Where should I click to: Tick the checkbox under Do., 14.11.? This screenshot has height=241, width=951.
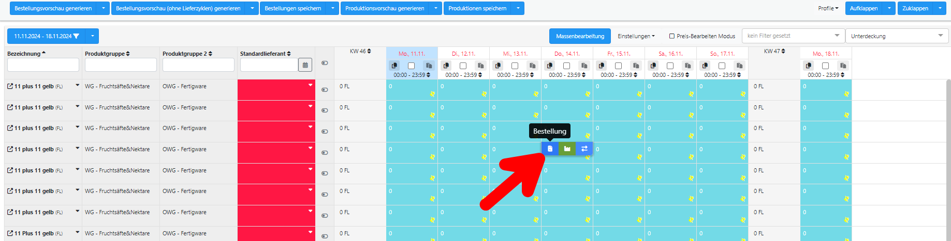pos(566,66)
